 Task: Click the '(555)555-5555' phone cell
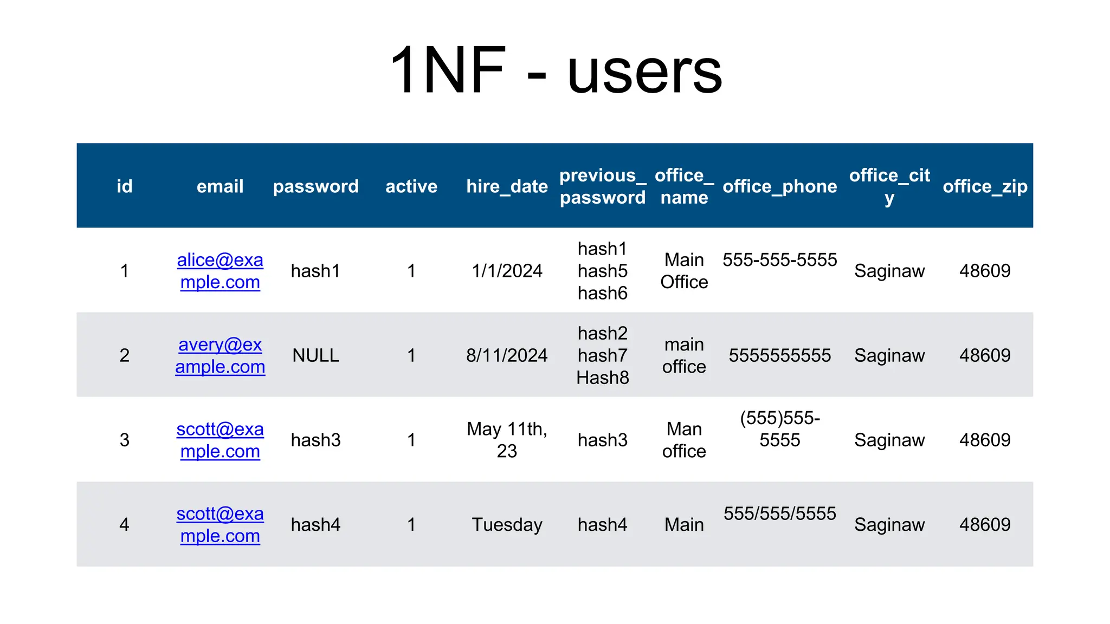click(x=779, y=429)
